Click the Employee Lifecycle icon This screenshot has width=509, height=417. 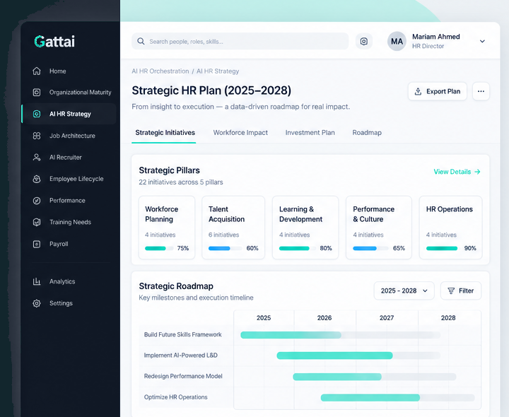click(x=37, y=179)
